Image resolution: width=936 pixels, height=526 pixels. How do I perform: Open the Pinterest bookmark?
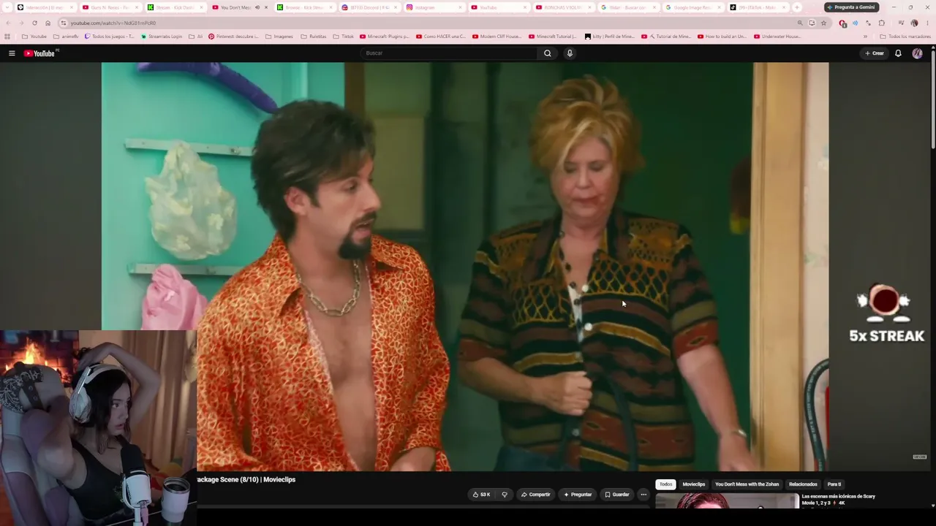[233, 37]
